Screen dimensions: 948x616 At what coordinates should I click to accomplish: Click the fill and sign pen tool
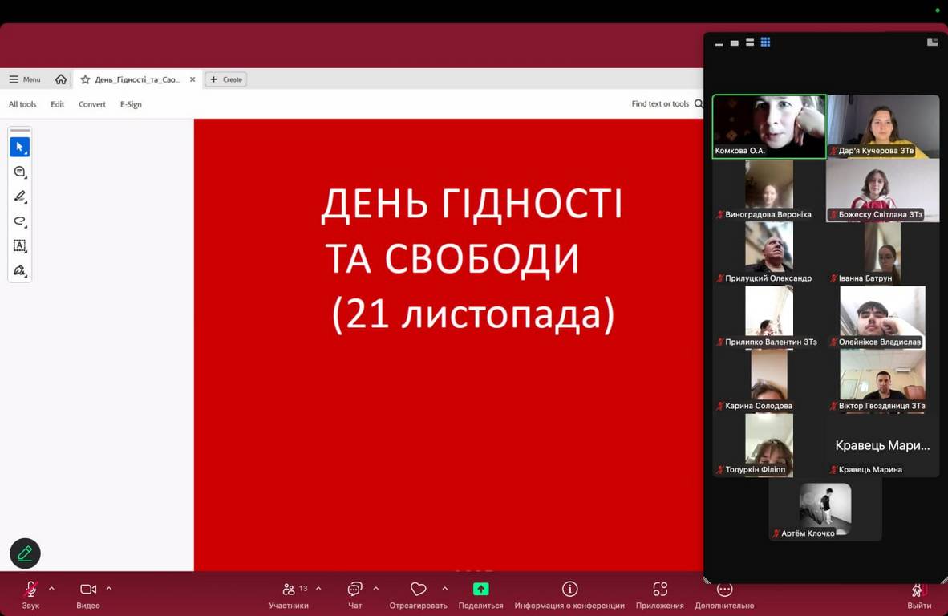coord(20,270)
